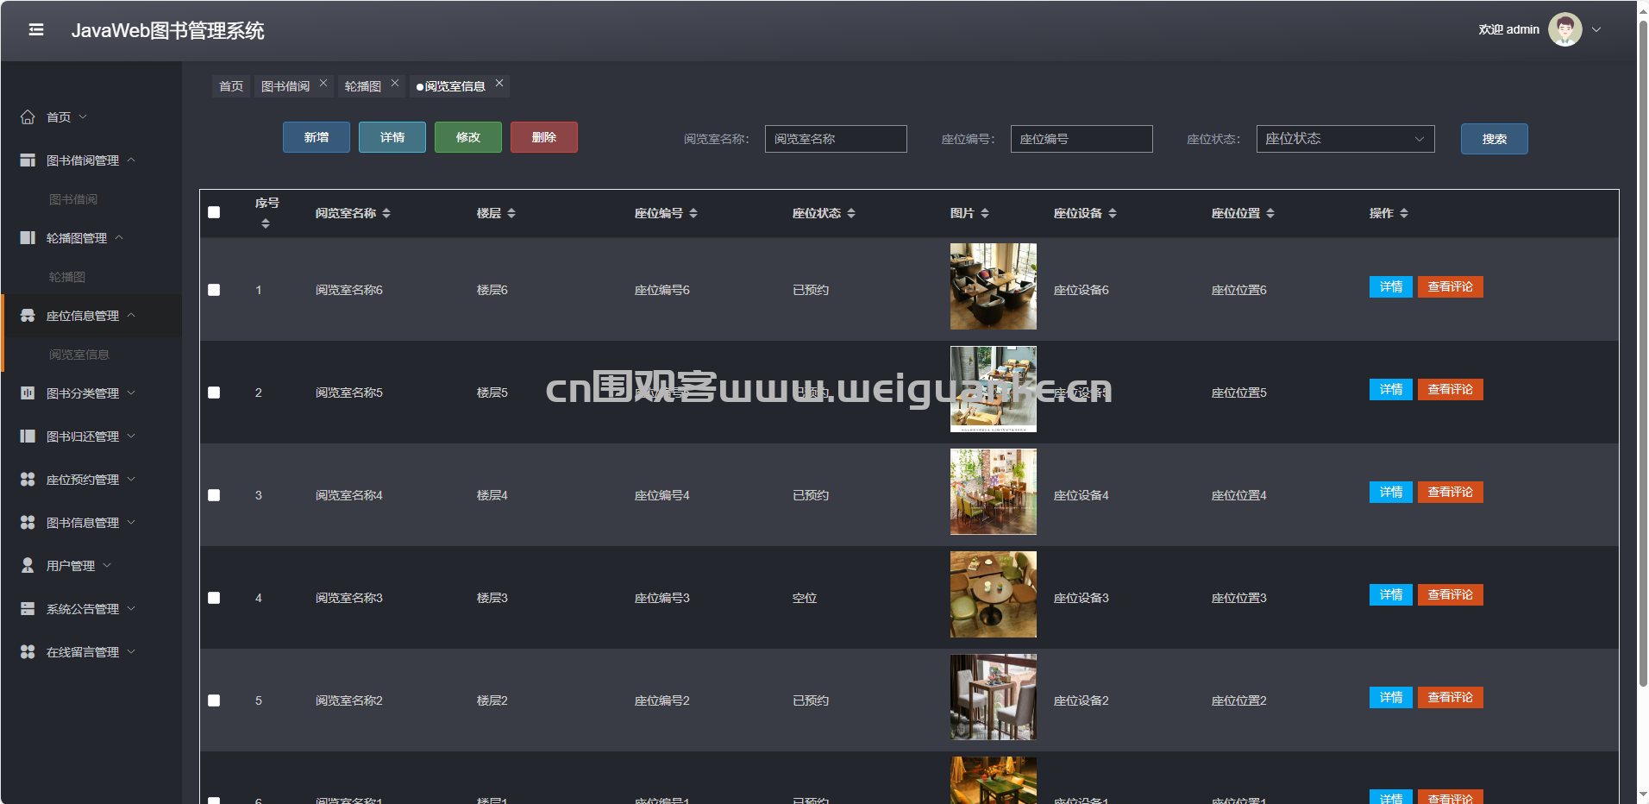The image size is (1649, 804).
Task: Open 阅览室信息 submenu item in sidebar
Action: (79, 355)
